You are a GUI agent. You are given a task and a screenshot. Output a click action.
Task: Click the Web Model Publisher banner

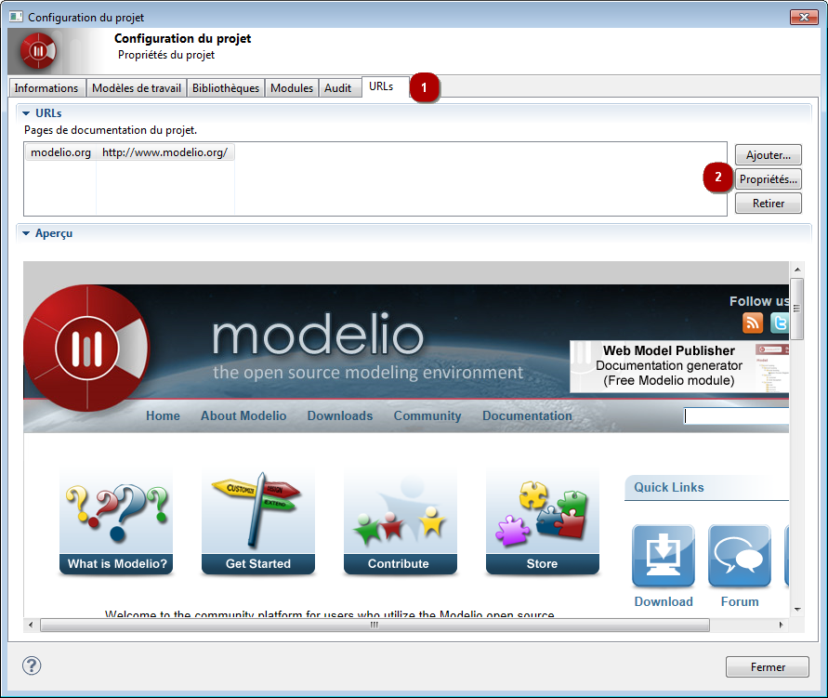coord(679,366)
